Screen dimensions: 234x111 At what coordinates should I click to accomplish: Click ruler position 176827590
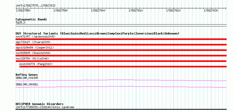pyautogui.click(x=60, y=10)
